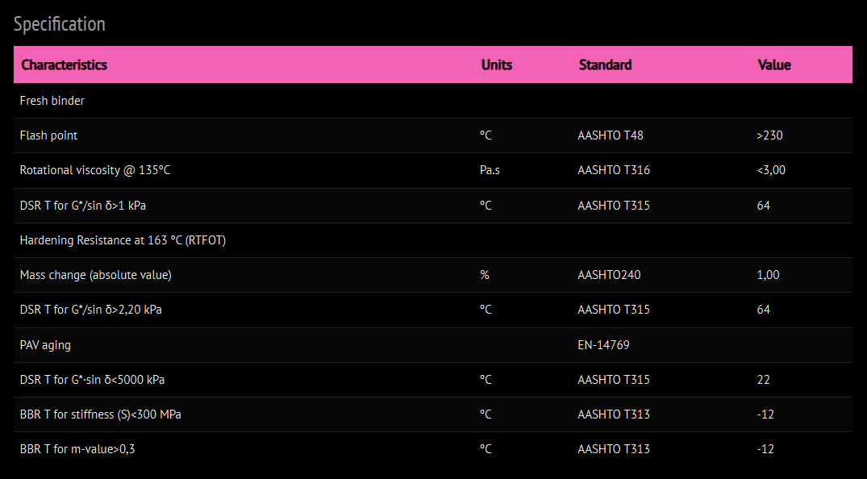The width and height of the screenshot is (867, 479).
Task: Select the Flash point row label
Action: (x=48, y=135)
